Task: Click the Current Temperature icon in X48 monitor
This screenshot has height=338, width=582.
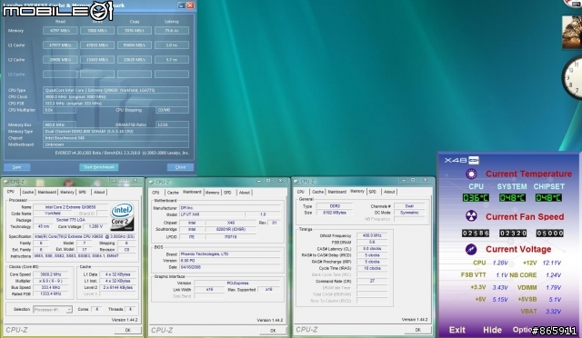Action: (x=471, y=174)
